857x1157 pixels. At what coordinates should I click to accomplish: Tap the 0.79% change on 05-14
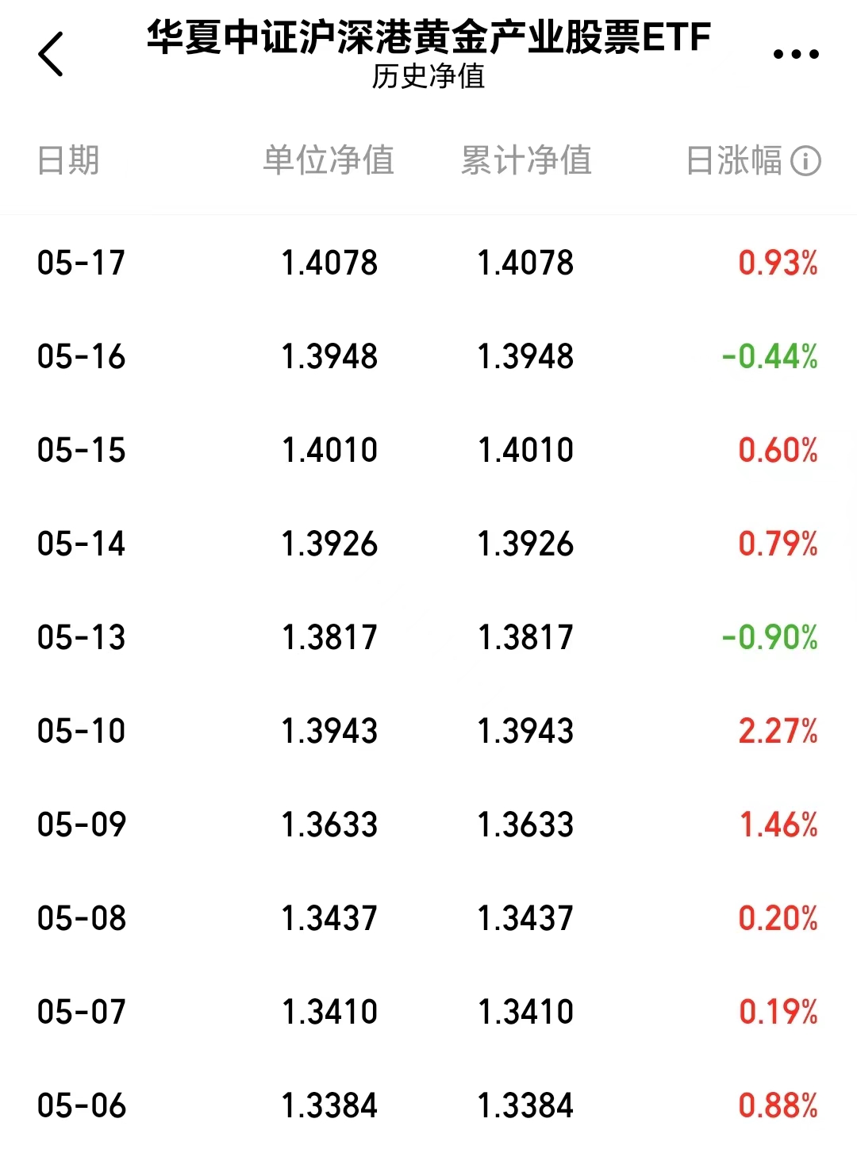(x=778, y=544)
